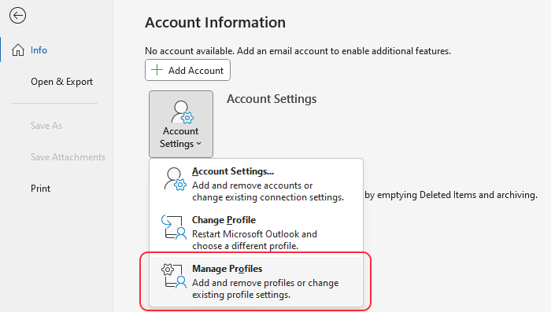Click the Account Settings large button

click(x=181, y=124)
